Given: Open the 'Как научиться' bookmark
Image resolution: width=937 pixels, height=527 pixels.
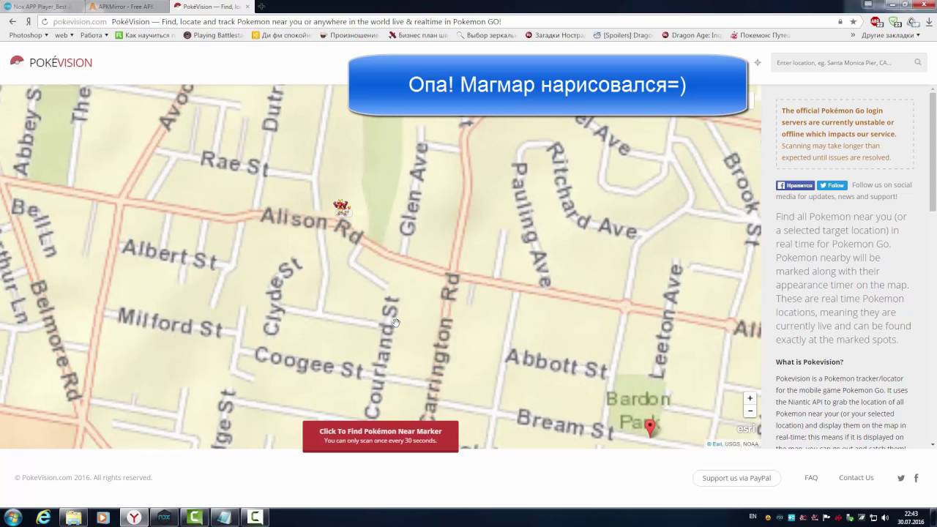Looking at the screenshot, I should (x=145, y=35).
